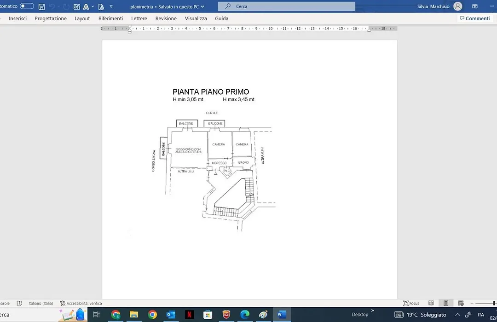Open Chrome with S profile badge in taskbar
The image size is (497, 322).
[x=116, y=314]
